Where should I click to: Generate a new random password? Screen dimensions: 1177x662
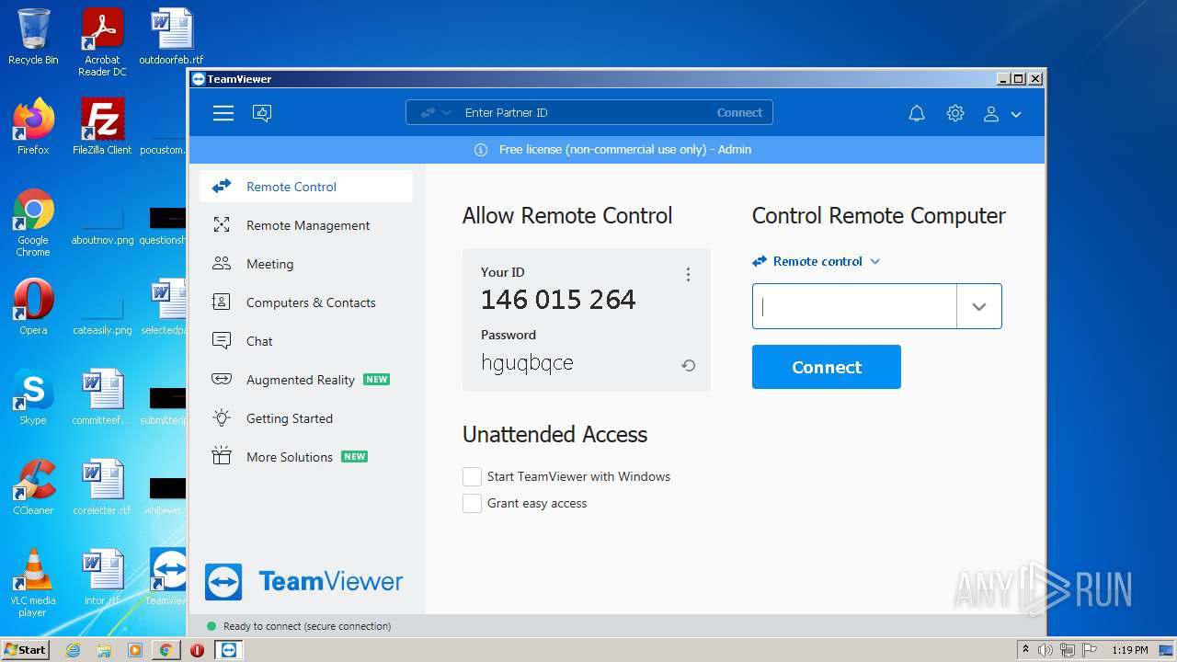pos(688,365)
